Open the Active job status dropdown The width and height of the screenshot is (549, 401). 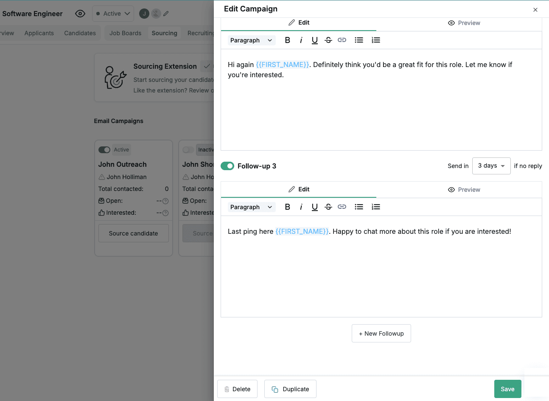click(113, 14)
